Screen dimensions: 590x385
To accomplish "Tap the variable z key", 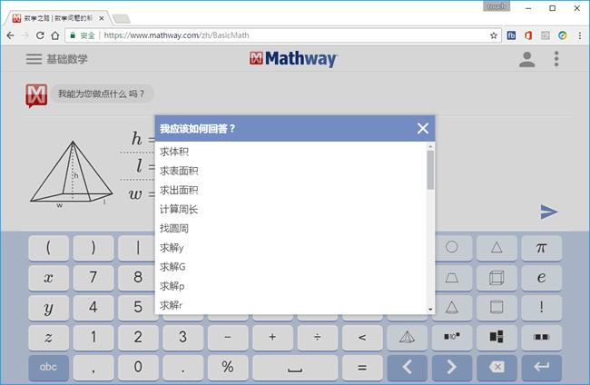I will click(48, 337).
